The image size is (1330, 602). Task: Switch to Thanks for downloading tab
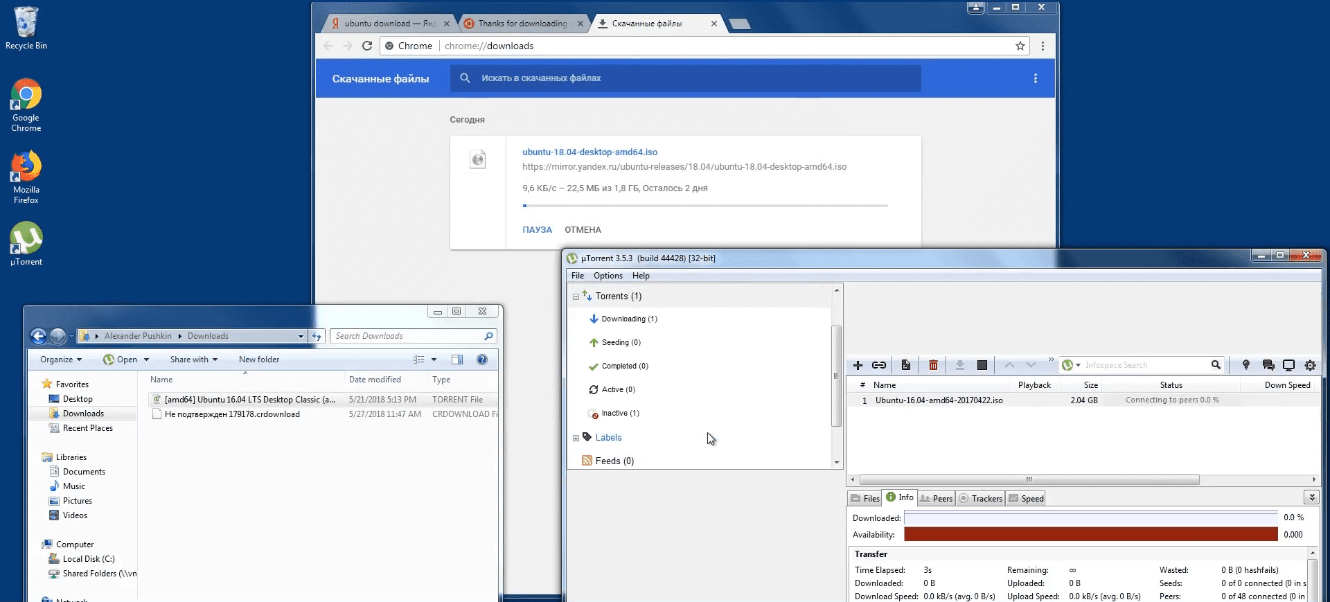pyautogui.click(x=523, y=24)
